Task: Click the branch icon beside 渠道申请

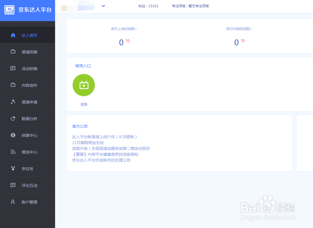Action: 13,102
